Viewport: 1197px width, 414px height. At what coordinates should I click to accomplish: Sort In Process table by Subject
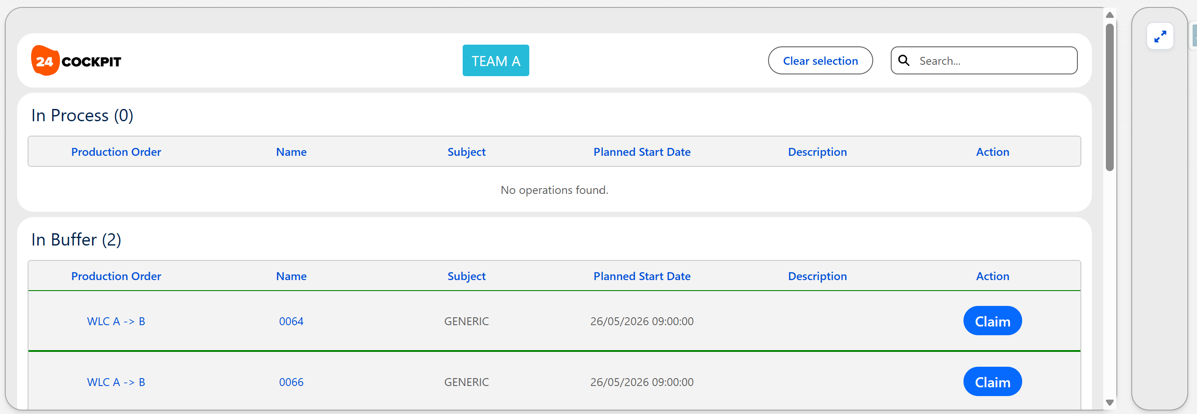(467, 152)
